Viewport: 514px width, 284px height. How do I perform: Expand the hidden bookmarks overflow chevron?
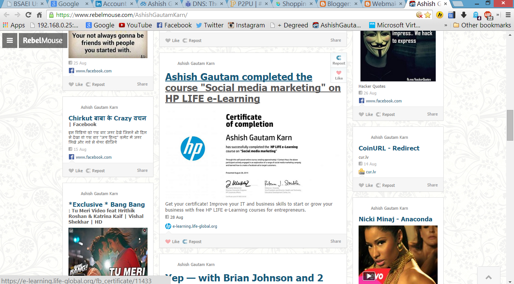(446, 25)
